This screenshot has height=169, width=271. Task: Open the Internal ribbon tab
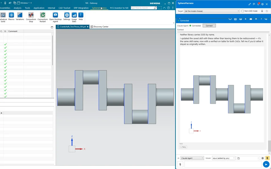51,8
